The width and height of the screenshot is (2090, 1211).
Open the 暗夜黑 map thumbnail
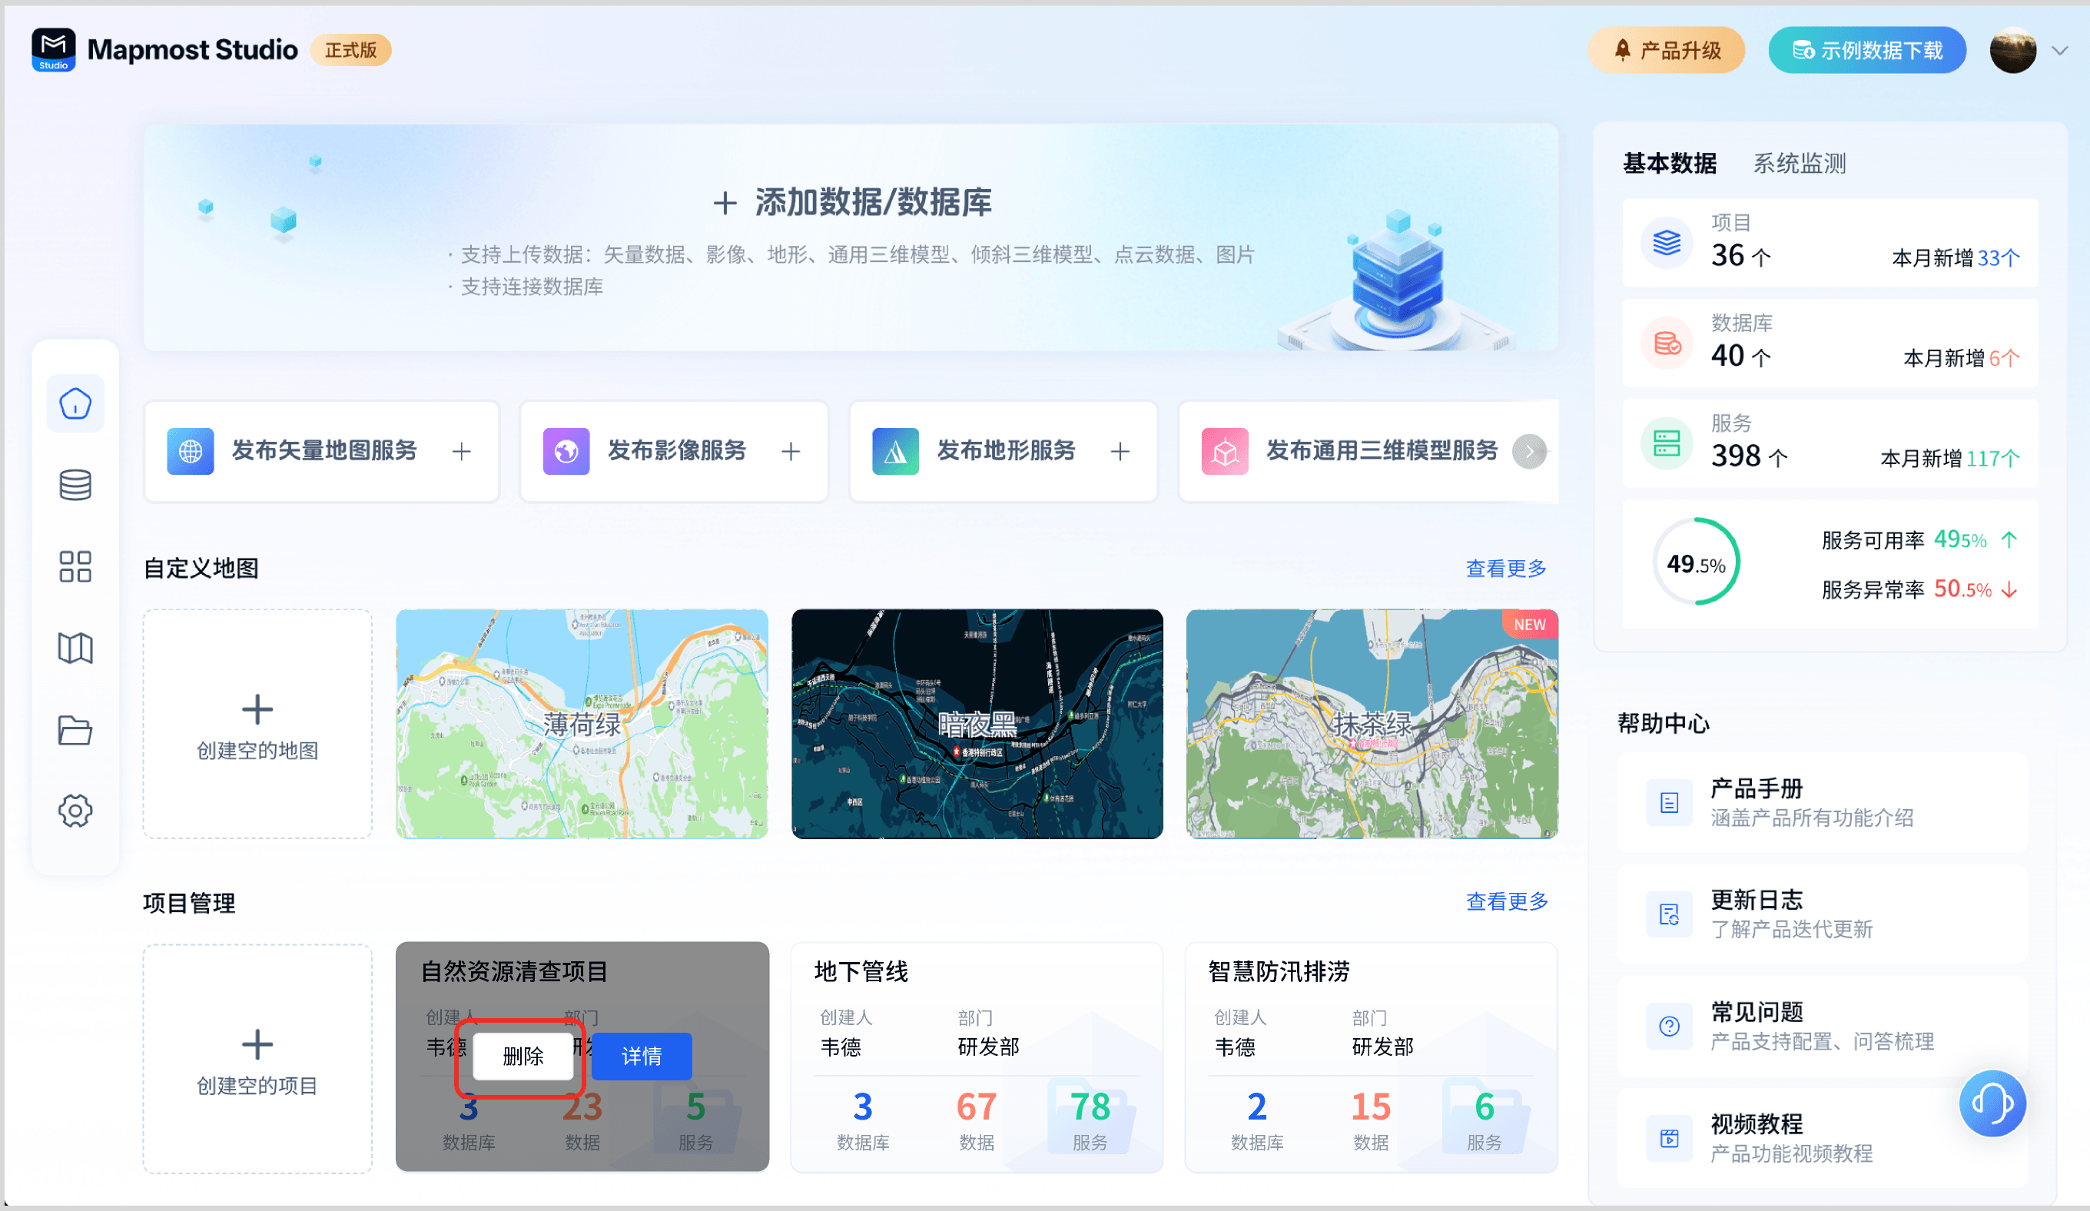976,723
